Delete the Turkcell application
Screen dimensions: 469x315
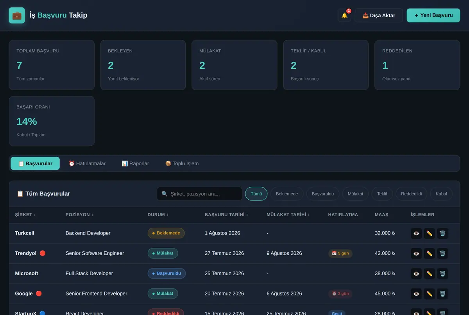point(442,233)
